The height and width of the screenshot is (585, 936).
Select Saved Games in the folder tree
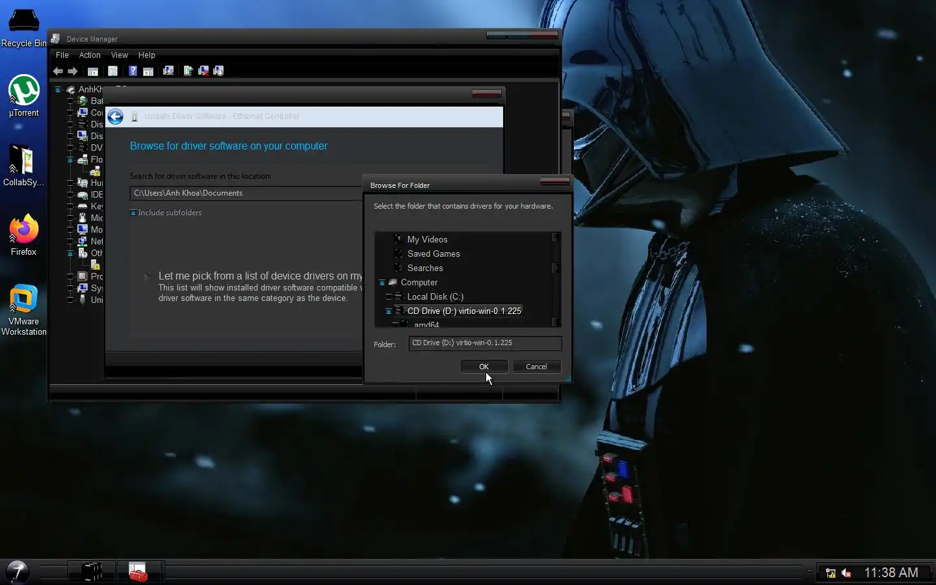click(x=434, y=253)
